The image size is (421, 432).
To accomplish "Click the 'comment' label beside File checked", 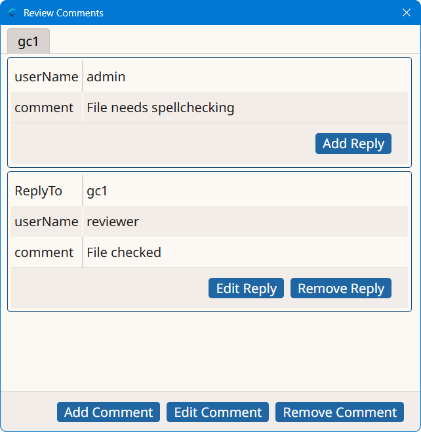I will (x=44, y=252).
